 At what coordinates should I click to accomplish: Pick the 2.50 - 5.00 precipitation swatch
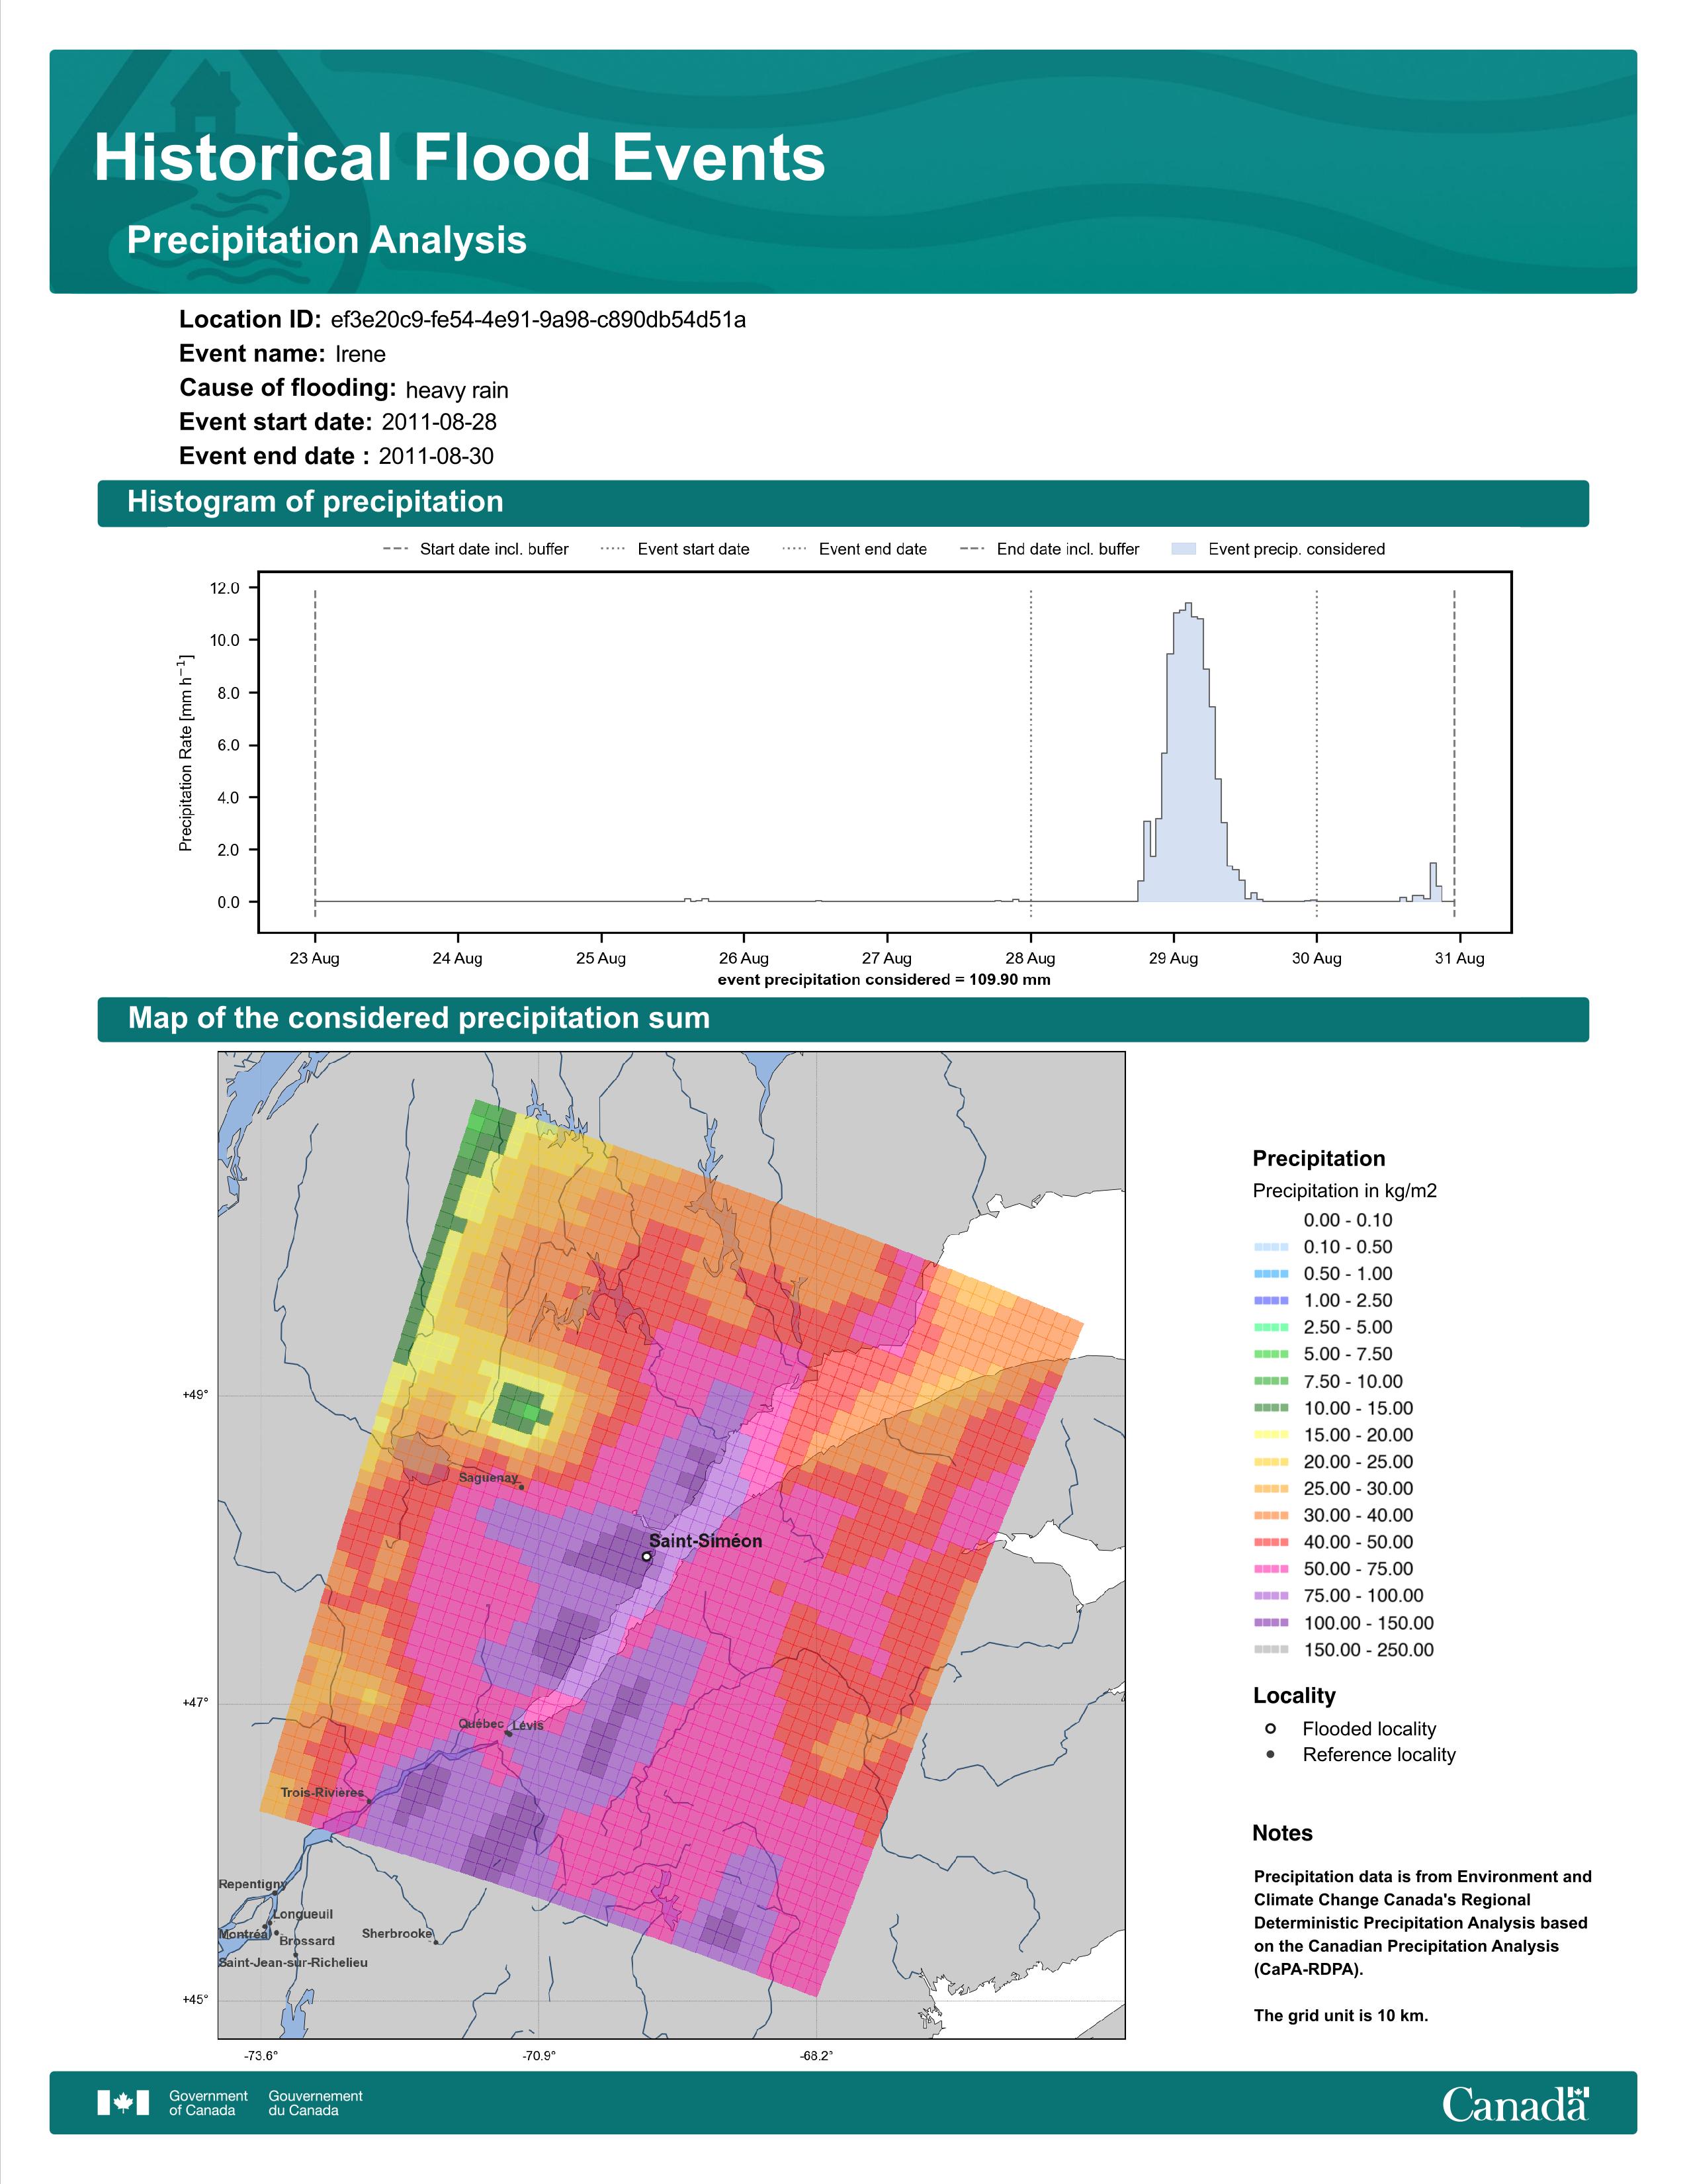coord(1272,1328)
